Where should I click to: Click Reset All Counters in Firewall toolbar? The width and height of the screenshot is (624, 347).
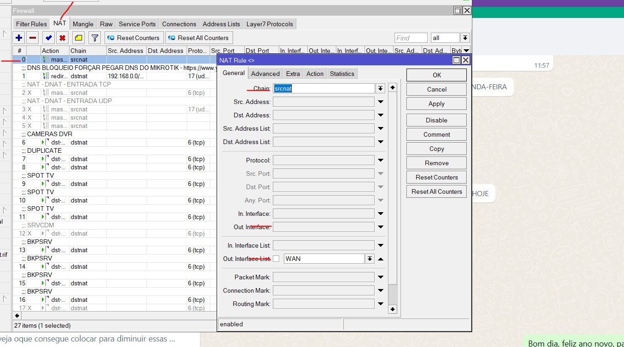[x=199, y=38]
